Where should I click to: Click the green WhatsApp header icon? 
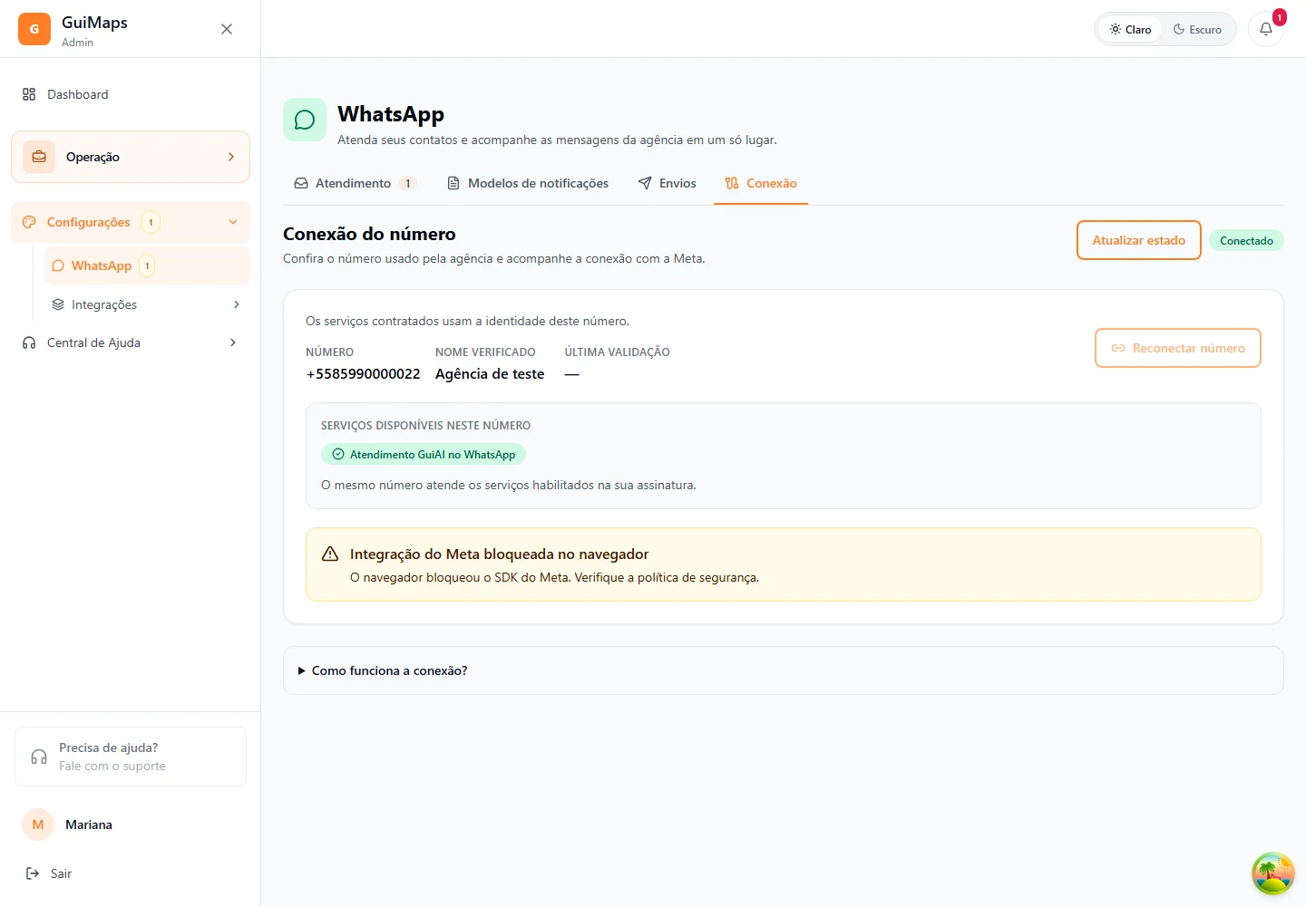305,120
